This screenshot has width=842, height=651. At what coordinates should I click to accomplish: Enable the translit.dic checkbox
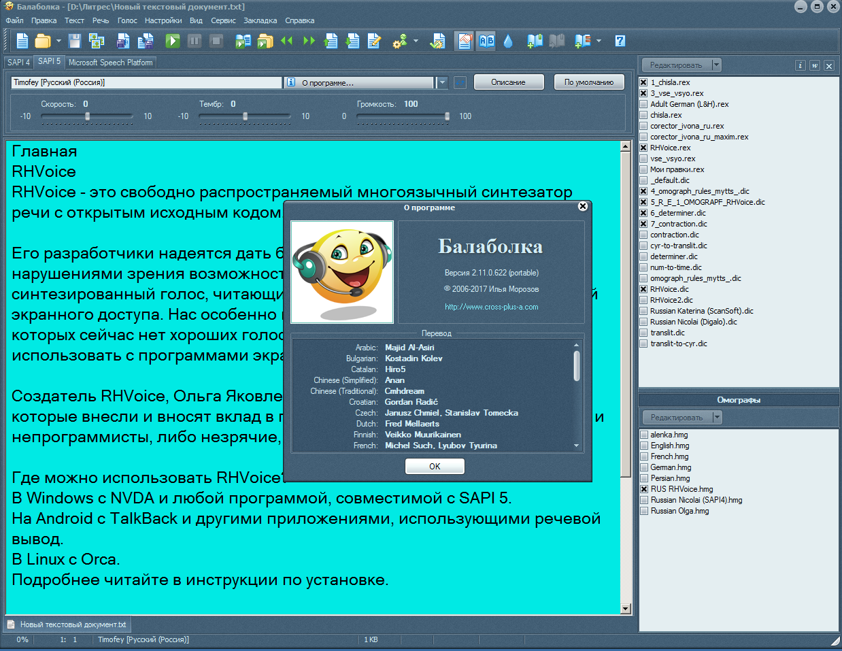pyautogui.click(x=643, y=333)
